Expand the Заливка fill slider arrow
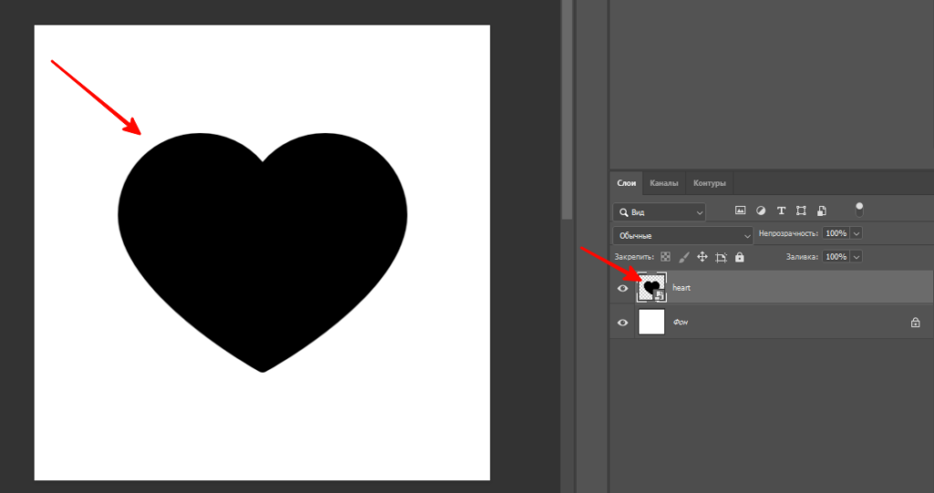This screenshot has height=493, width=934. pos(856,258)
